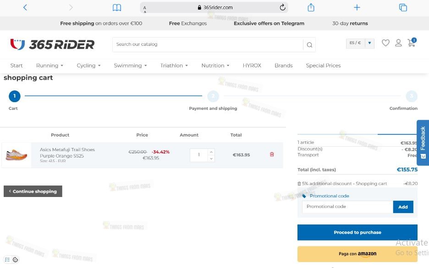The height and width of the screenshot is (268, 429).
Task: Open text size AA reader control
Action: click(x=145, y=9)
